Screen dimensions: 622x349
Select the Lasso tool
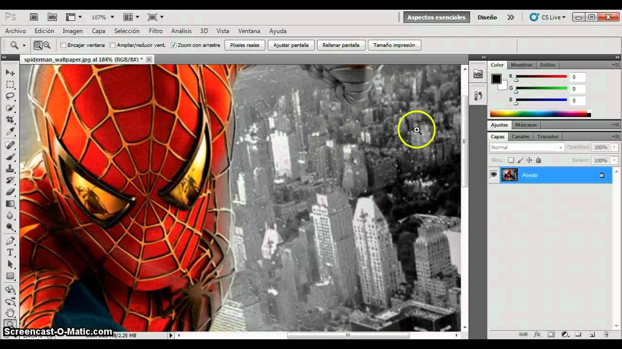pyautogui.click(x=10, y=96)
